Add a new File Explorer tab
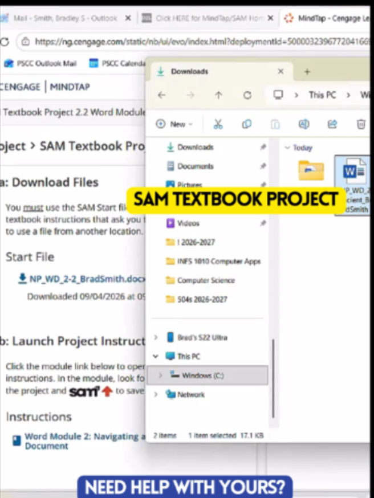Screen dimensions: 374x498 [x=307, y=72]
